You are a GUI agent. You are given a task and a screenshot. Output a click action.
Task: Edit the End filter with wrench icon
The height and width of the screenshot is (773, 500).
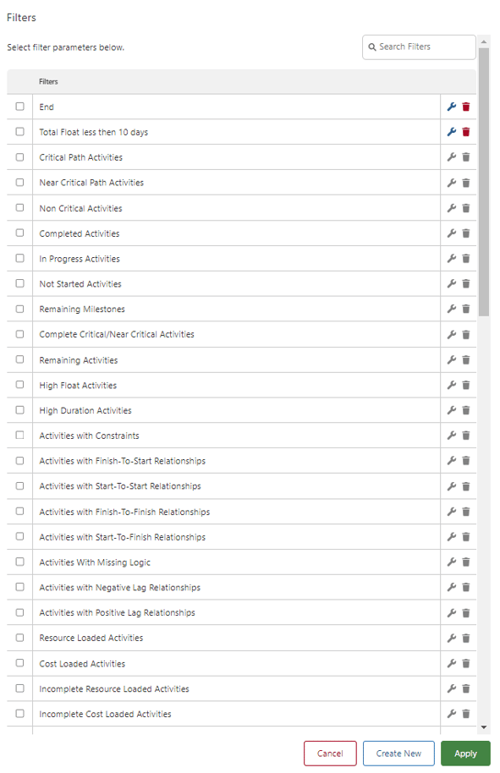[x=451, y=107]
